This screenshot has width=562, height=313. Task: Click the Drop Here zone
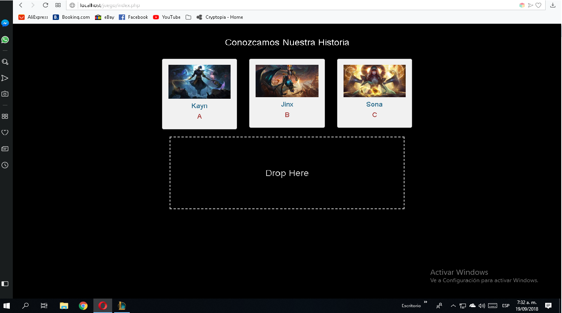click(x=287, y=173)
